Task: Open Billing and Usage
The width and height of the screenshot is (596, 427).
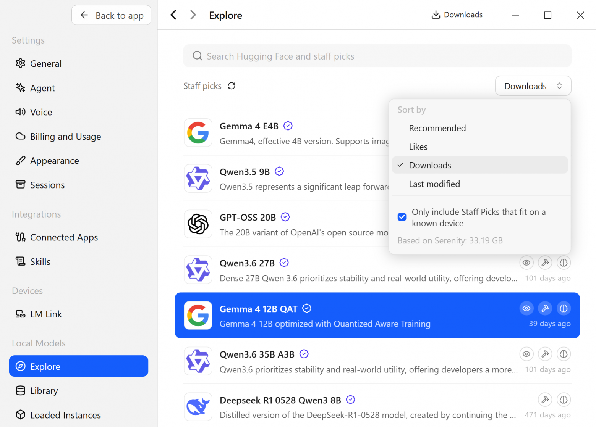Action: click(x=79, y=137)
